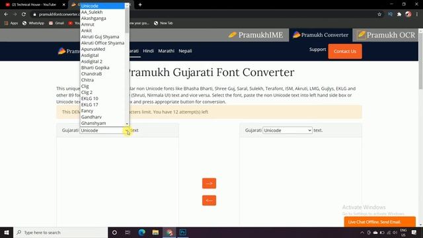The image size is (423, 238).
Task: Click the taskbar search box
Action: click(60, 232)
